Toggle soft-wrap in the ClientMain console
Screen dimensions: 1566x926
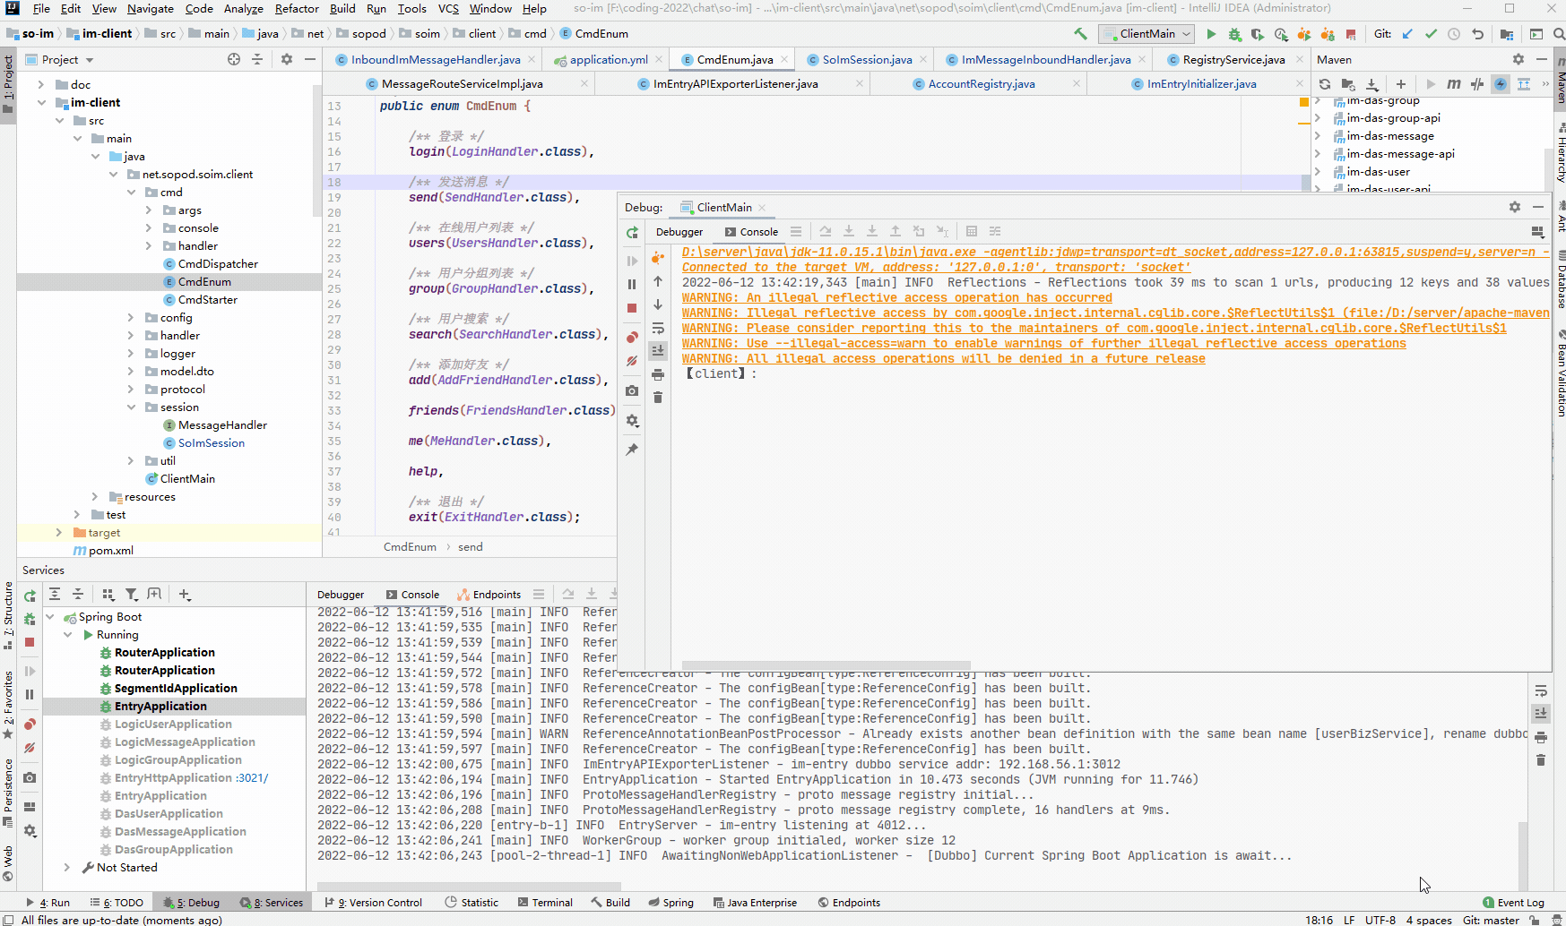point(658,328)
